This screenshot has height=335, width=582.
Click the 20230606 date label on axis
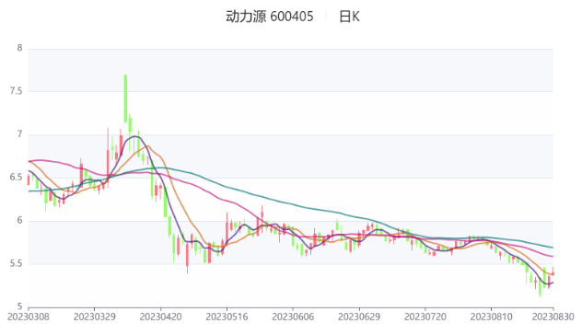pos(293,318)
